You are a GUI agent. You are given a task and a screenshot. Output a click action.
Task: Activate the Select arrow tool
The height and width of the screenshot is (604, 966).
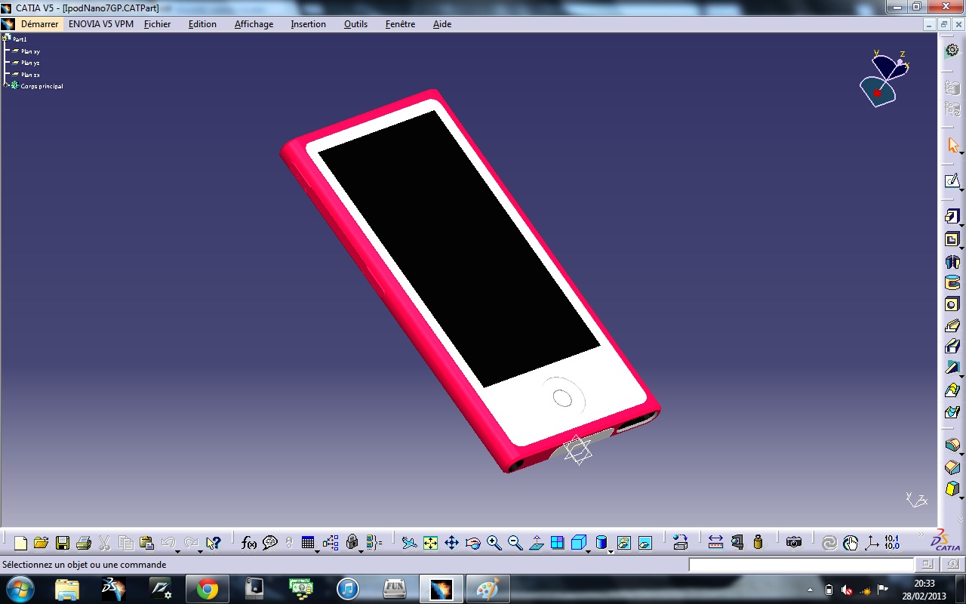[952, 145]
